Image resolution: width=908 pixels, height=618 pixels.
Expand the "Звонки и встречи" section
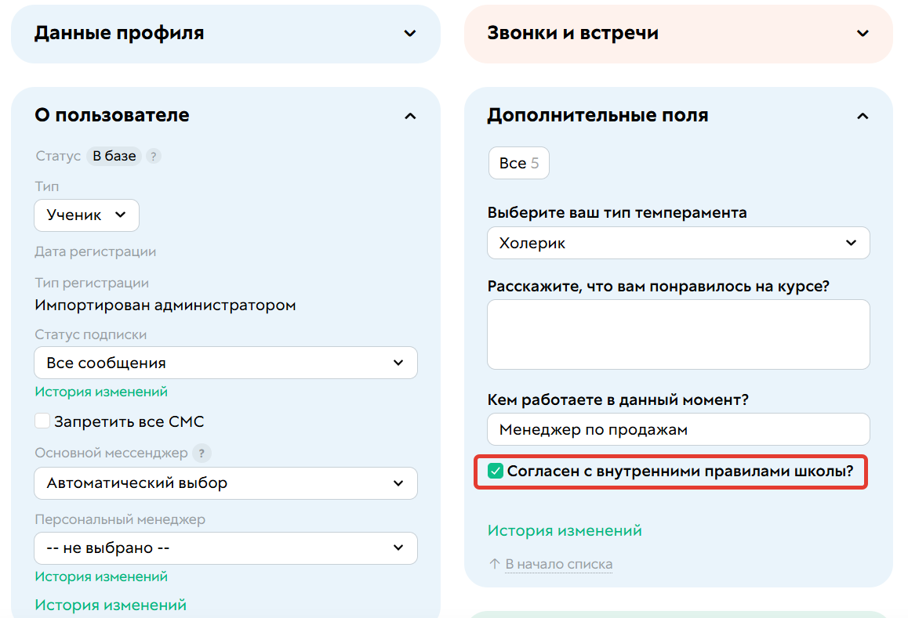coord(863,34)
